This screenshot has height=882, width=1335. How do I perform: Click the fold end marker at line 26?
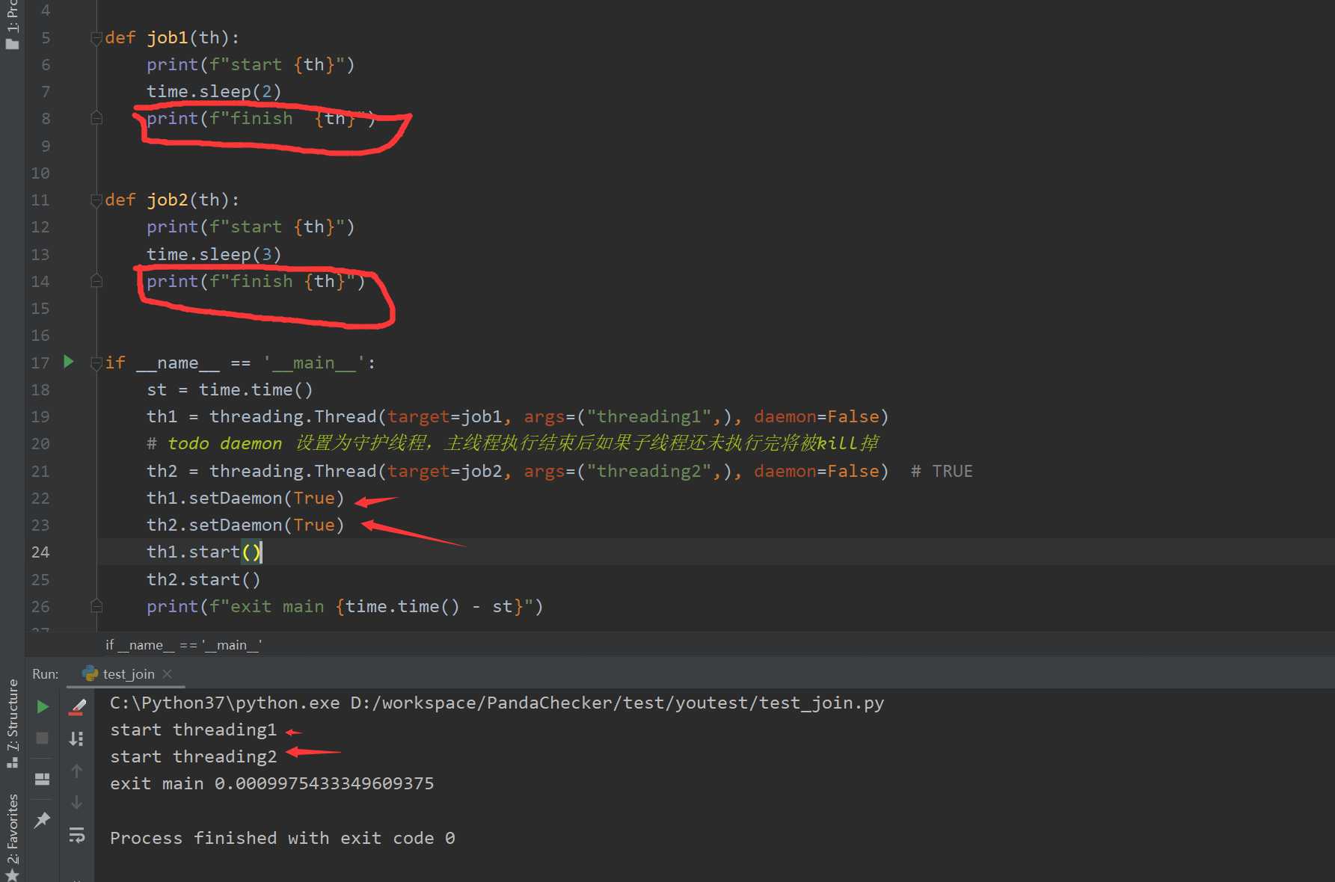coord(96,606)
